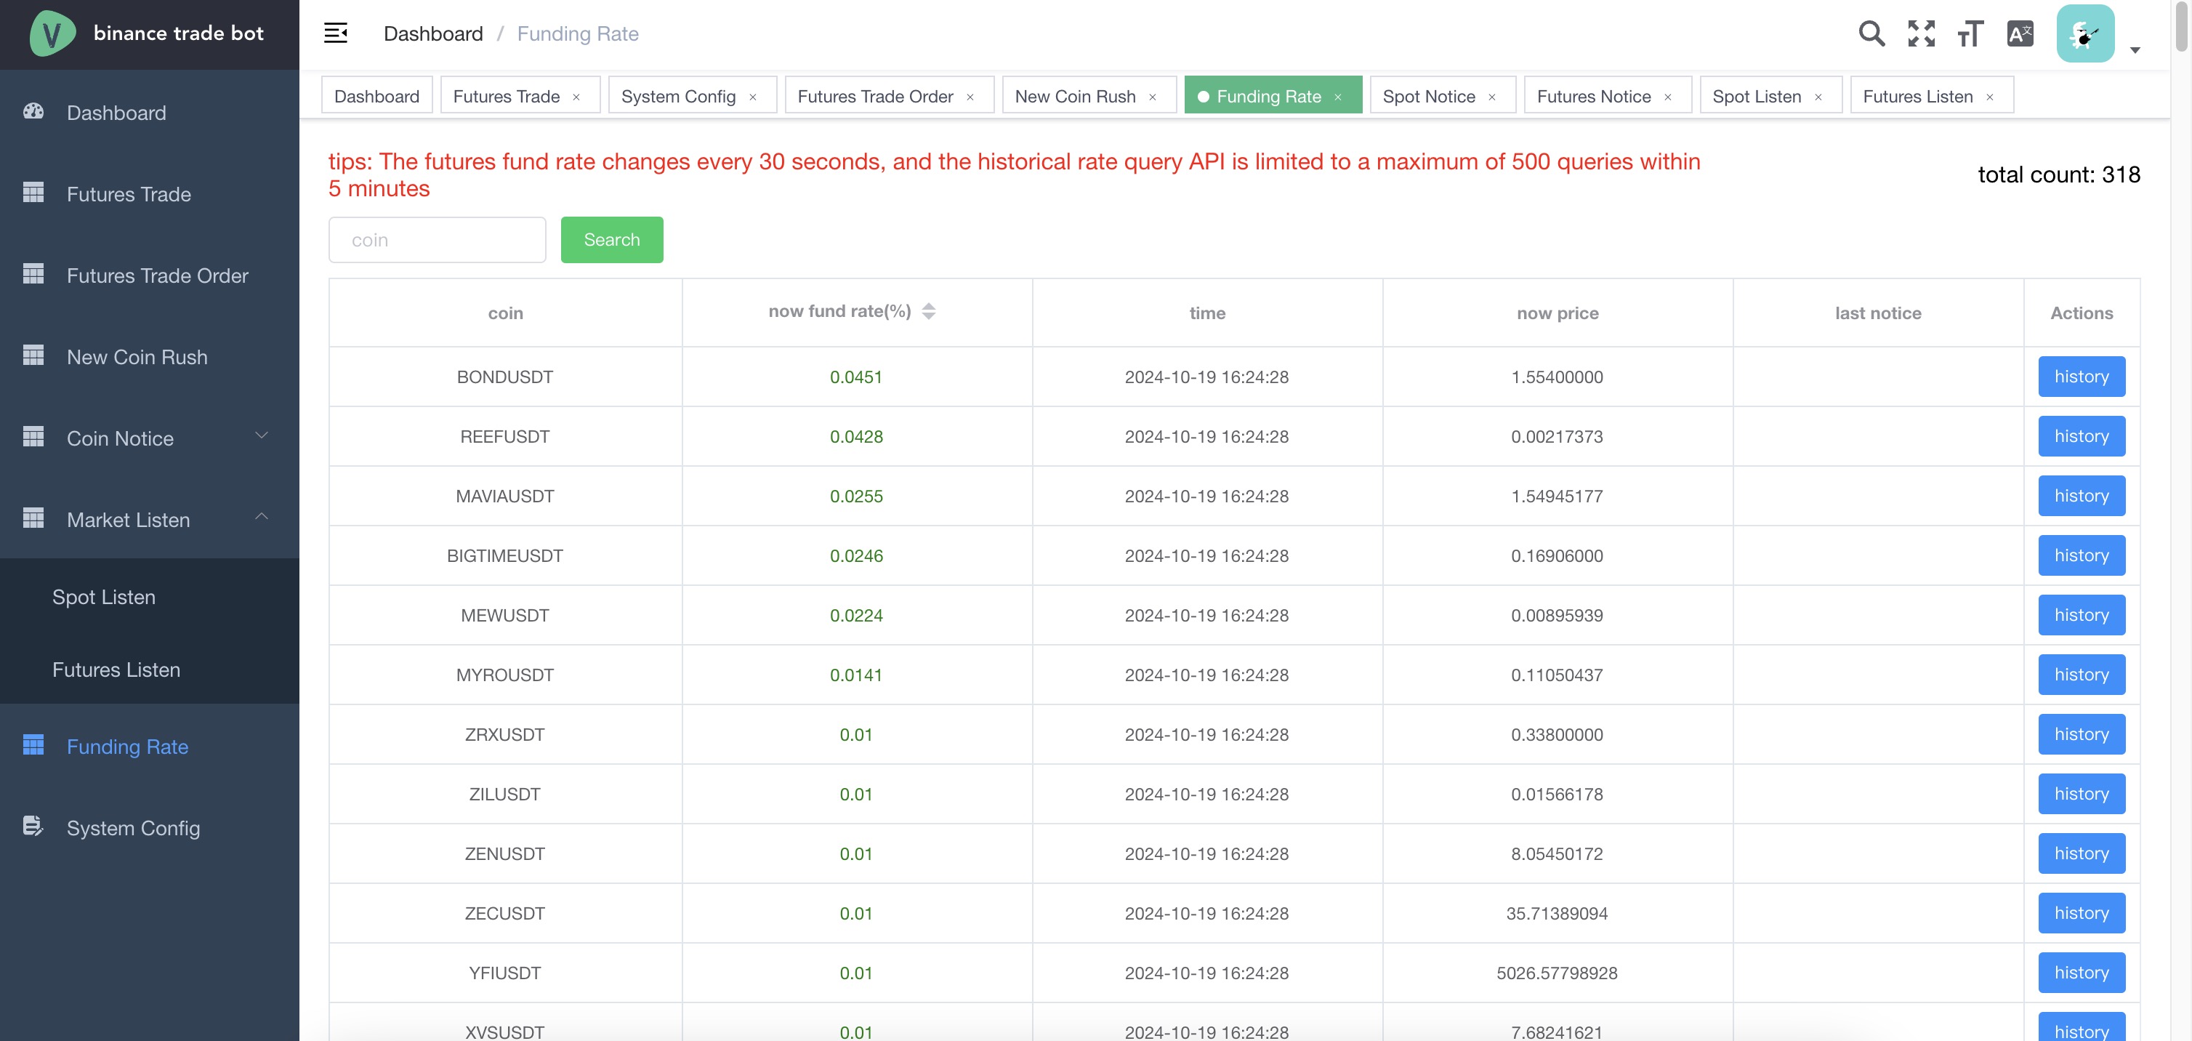Click the language translate icon

click(2019, 34)
